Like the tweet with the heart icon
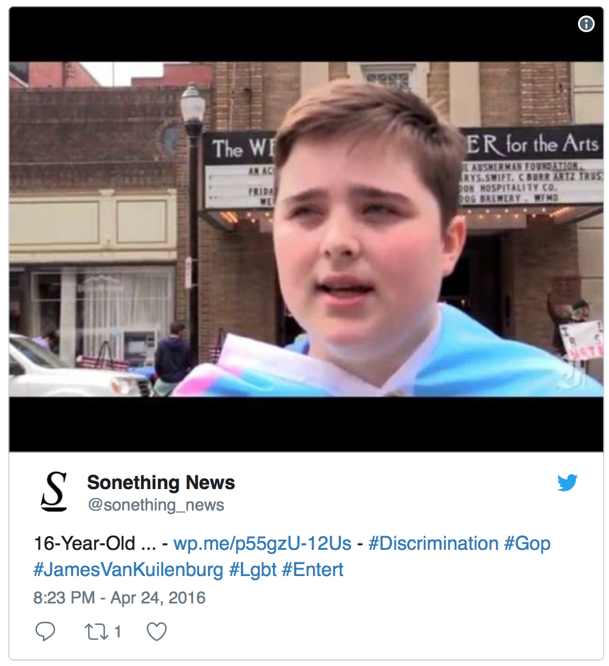 pyautogui.click(x=157, y=631)
